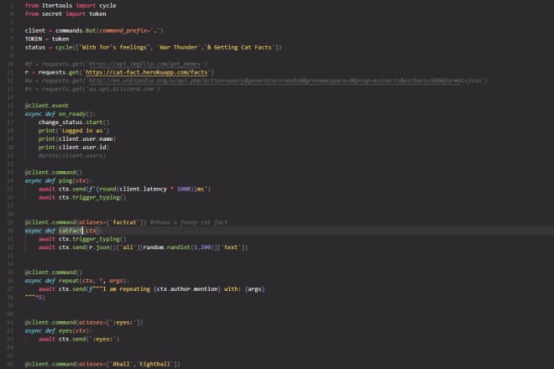Click line number 36 in the gutter

click(8, 280)
